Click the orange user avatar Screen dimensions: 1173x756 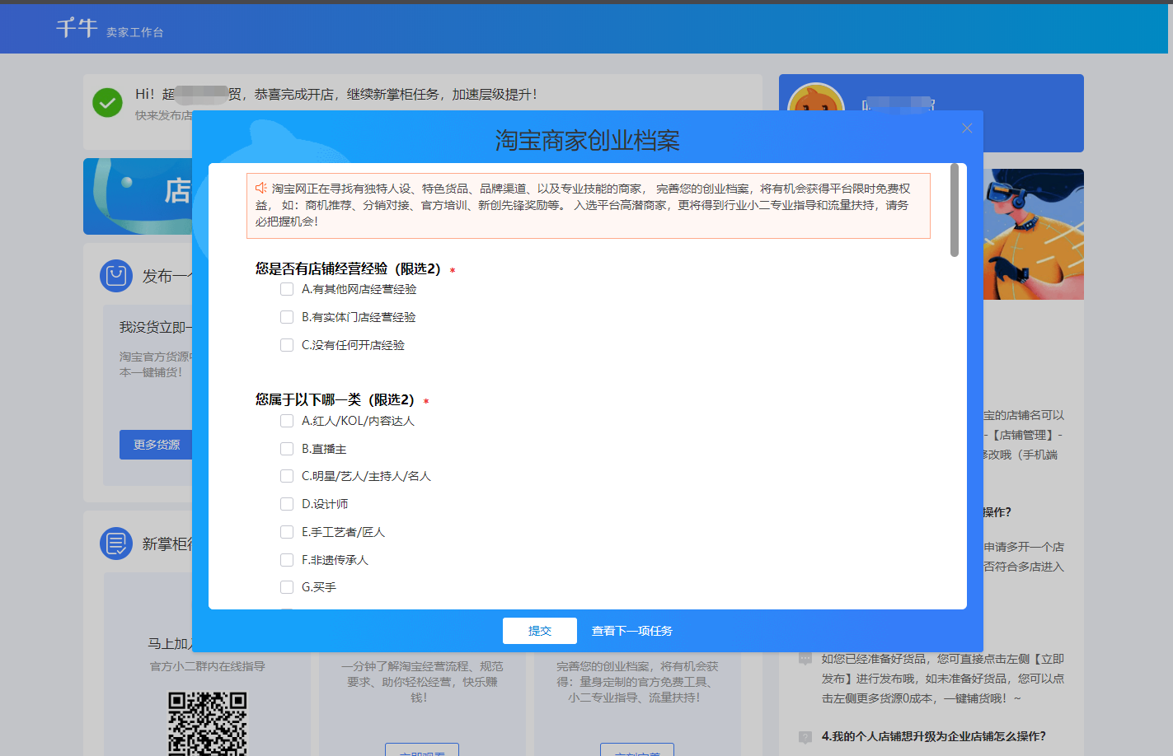pos(816,99)
